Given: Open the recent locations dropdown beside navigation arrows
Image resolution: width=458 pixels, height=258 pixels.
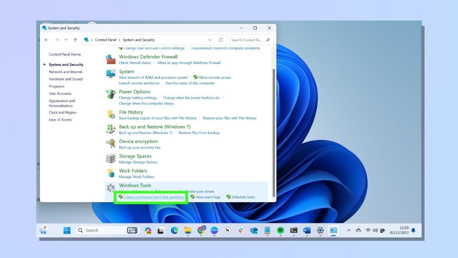Looking at the screenshot, I should (66, 40).
